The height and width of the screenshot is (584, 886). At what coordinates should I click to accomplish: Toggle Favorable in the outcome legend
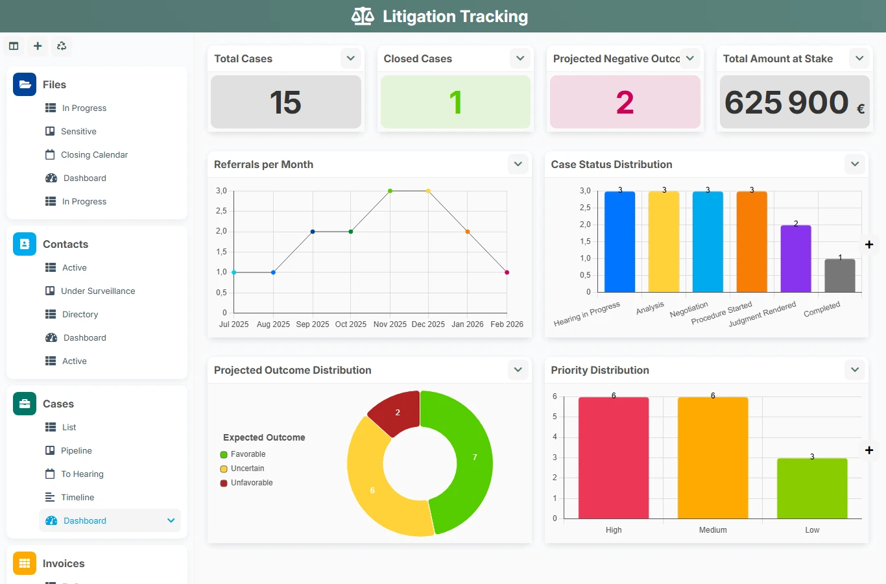pos(243,454)
